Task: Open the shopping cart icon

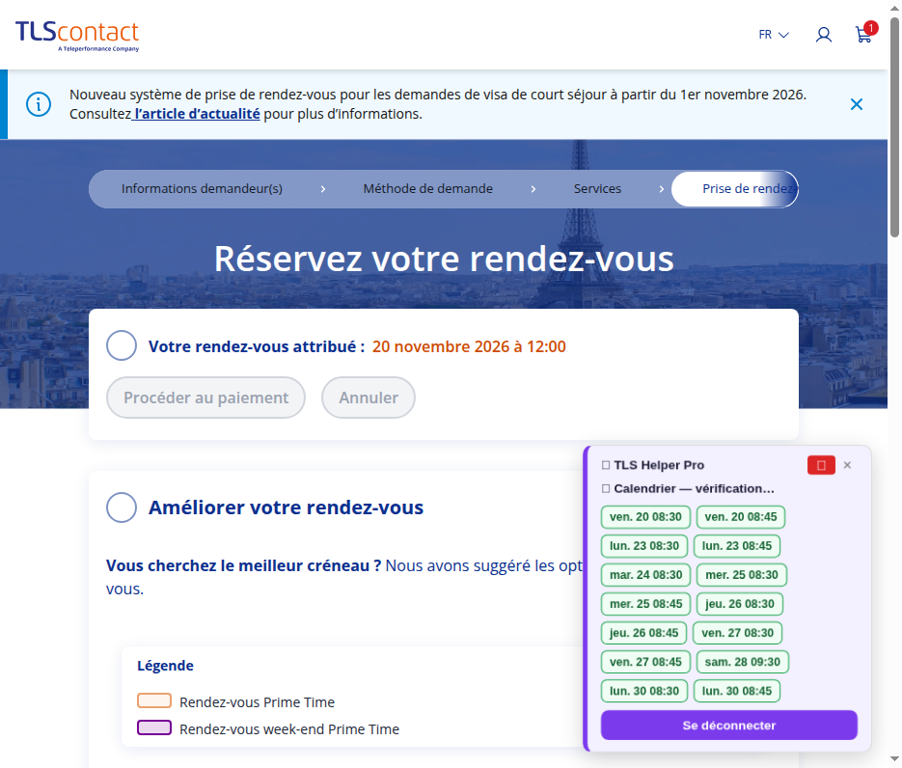Action: 864,34
